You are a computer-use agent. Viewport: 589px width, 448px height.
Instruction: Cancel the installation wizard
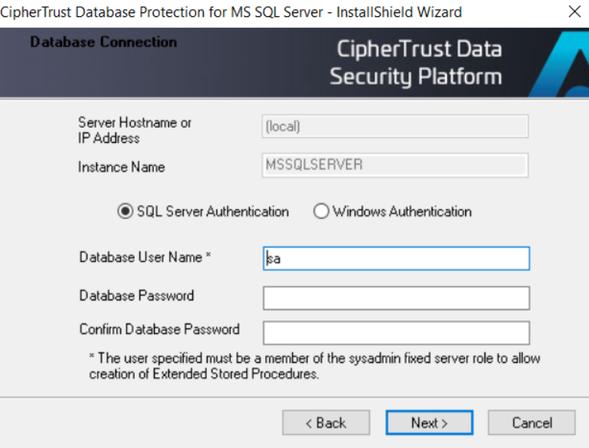pyautogui.click(x=532, y=423)
